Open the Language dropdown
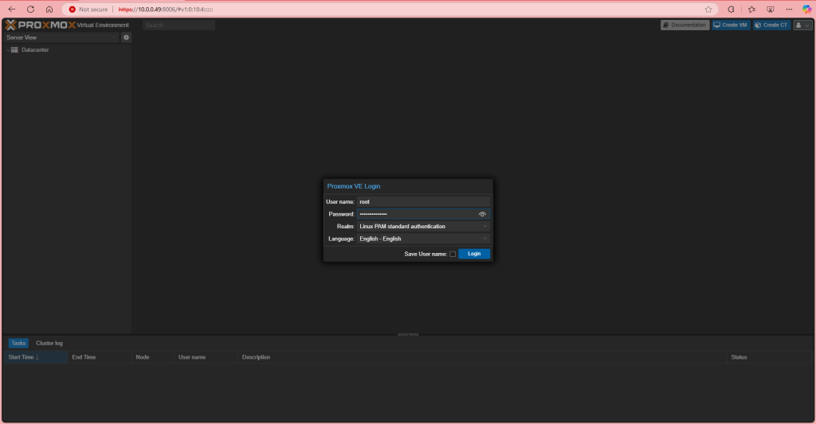The image size is (816, 424). pos(423,239)
